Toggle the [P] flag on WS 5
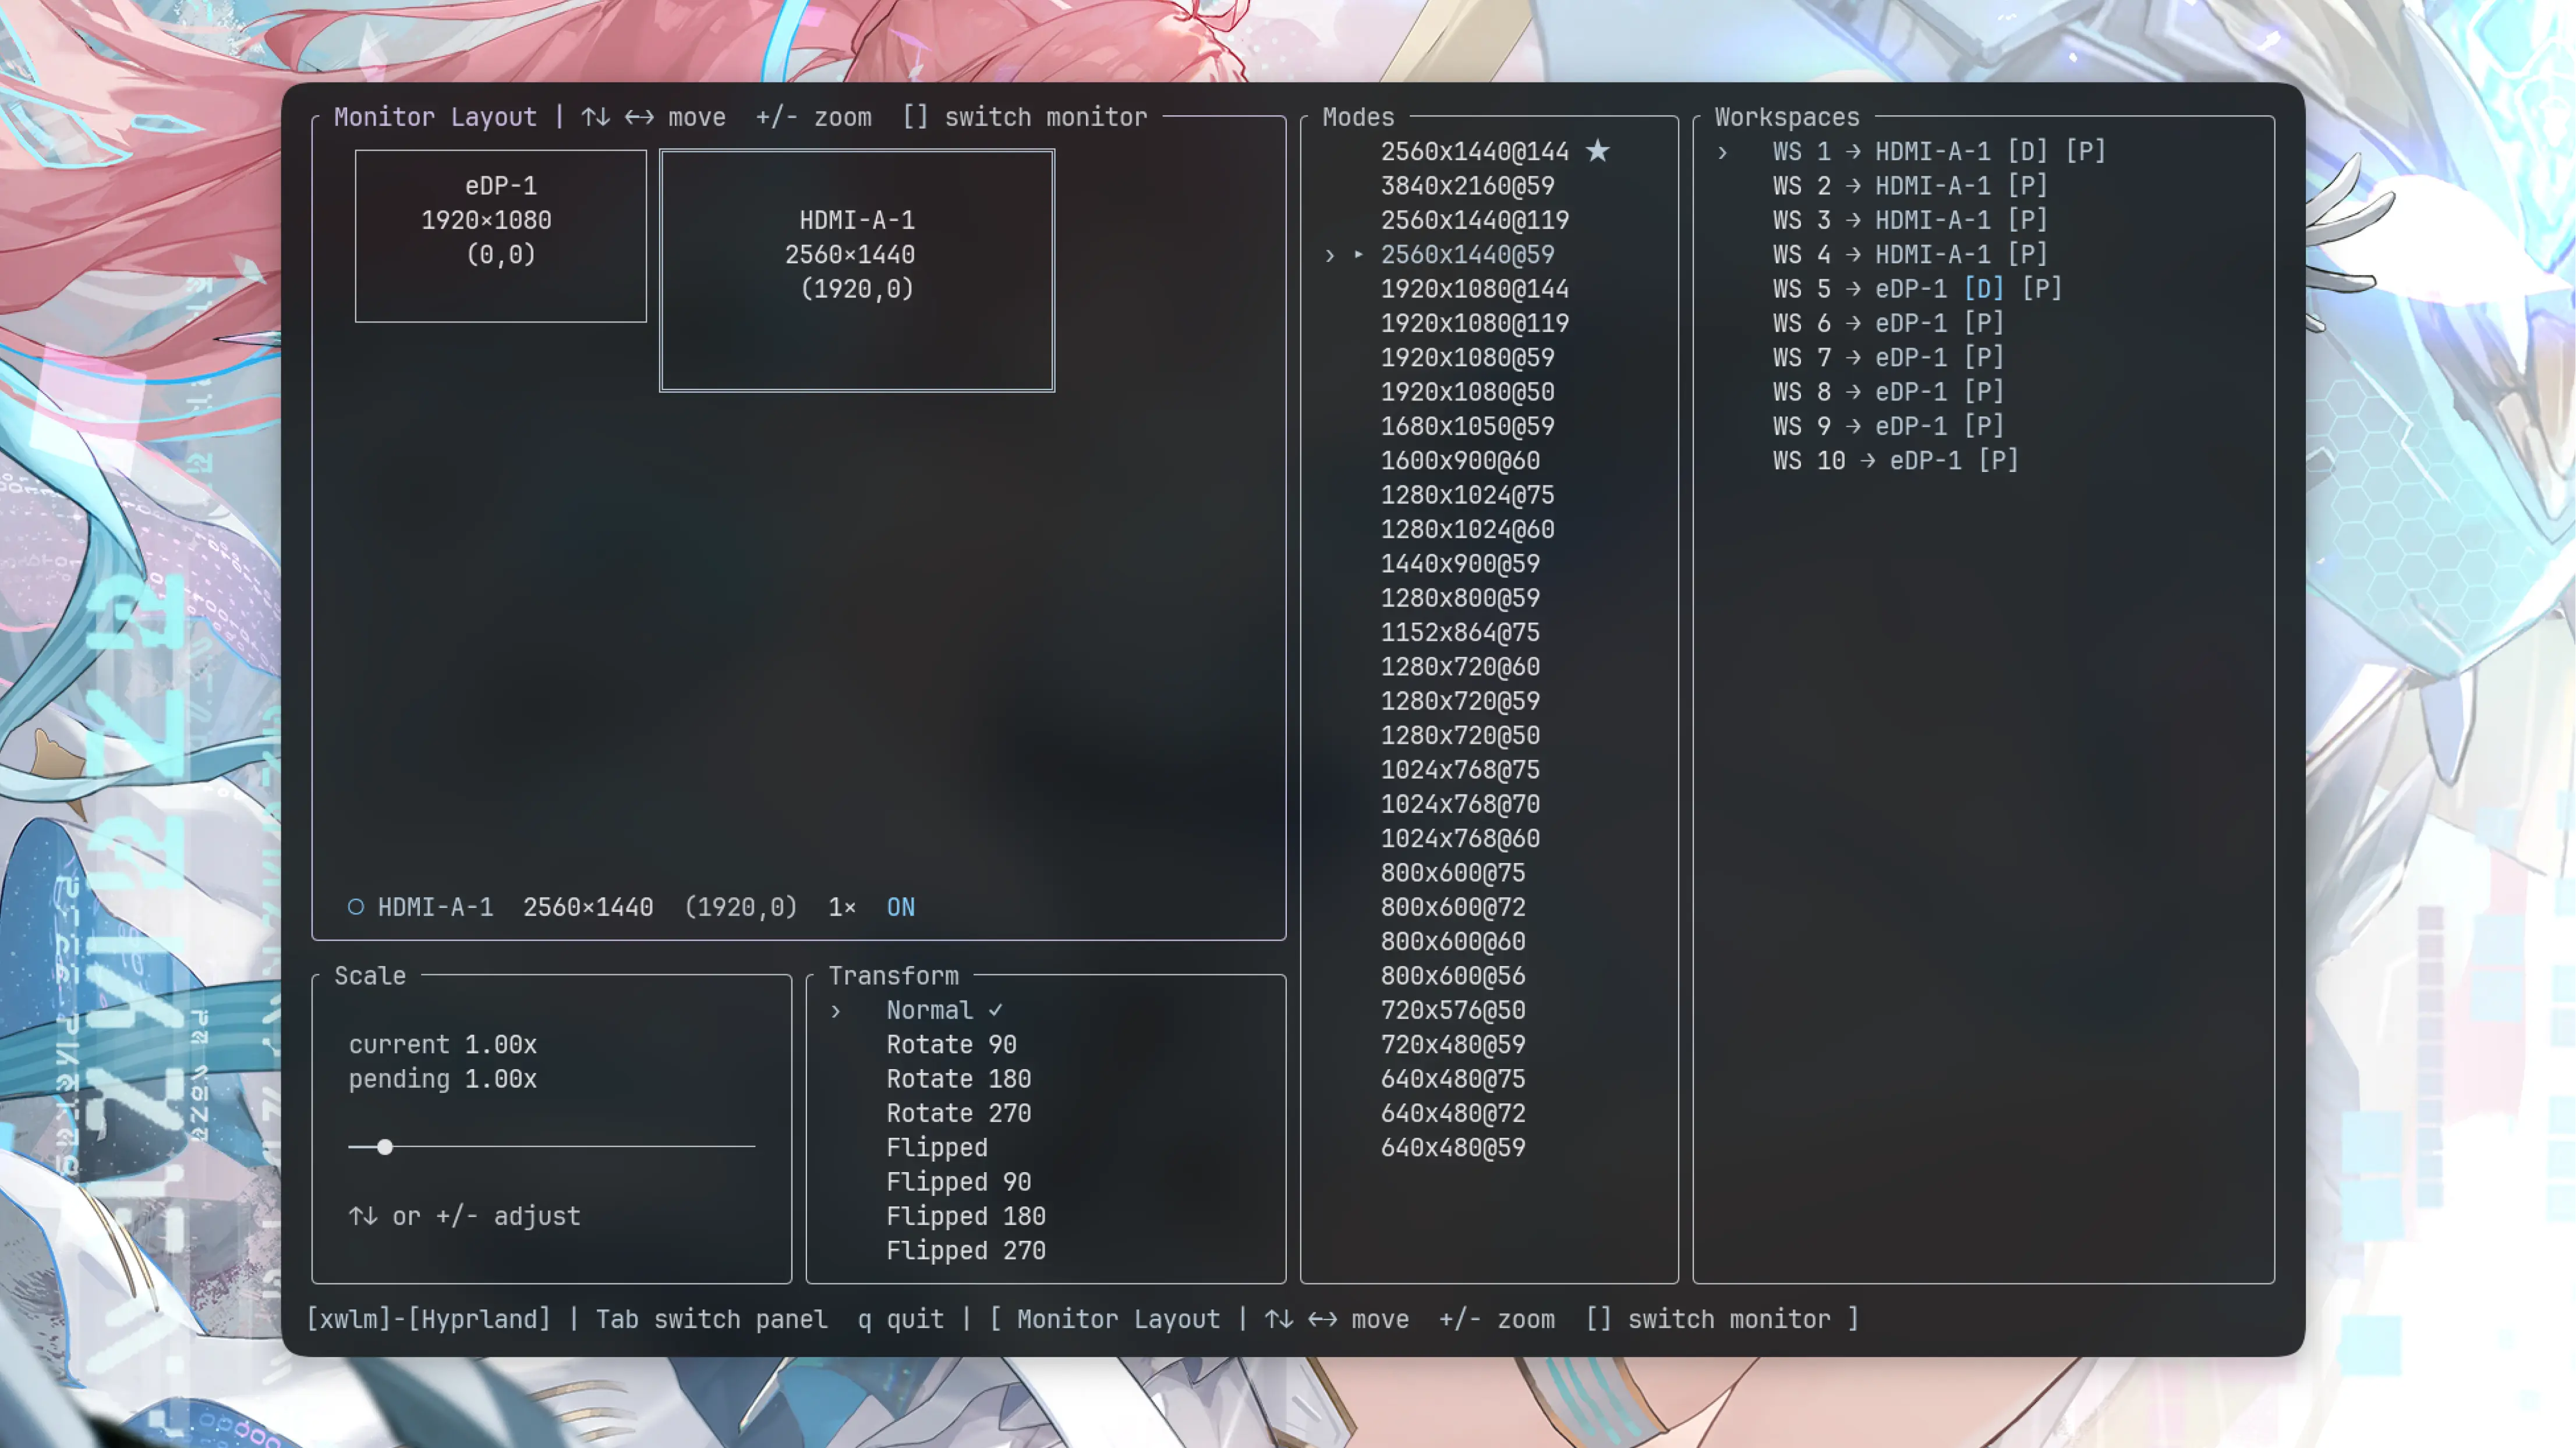The height and width of the screenshot is (1448, 2576). (x=2042, y=289)
